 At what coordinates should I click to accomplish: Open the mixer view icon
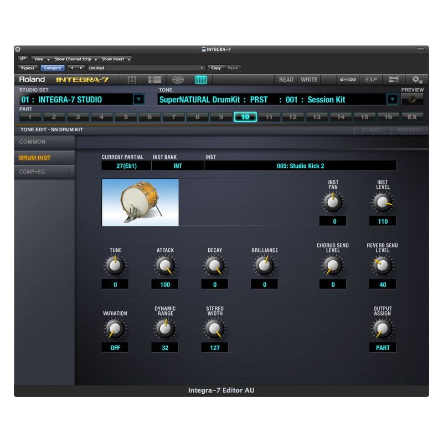pos(132,80)
